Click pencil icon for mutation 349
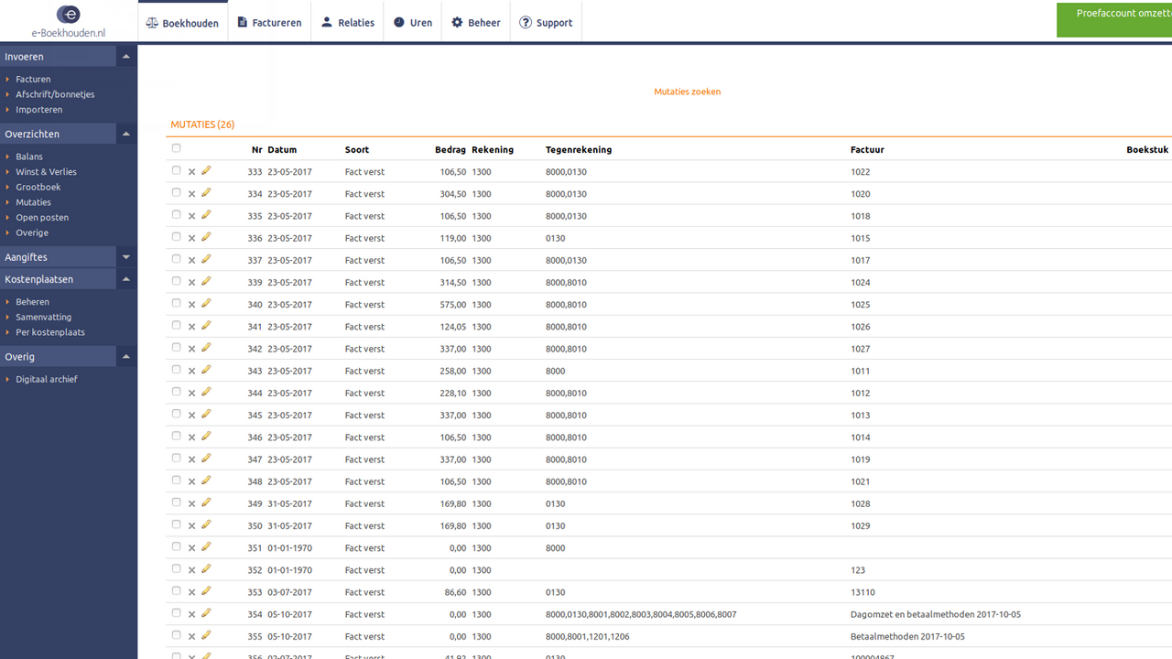The width and height of the screenshot is (1172, 659). point(206,502)
